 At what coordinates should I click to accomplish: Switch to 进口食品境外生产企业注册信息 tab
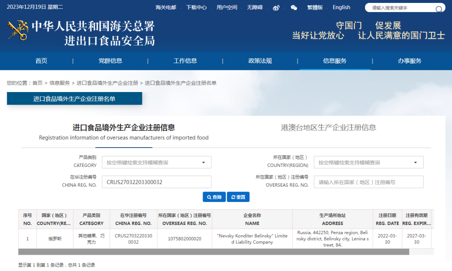point(123,132)
